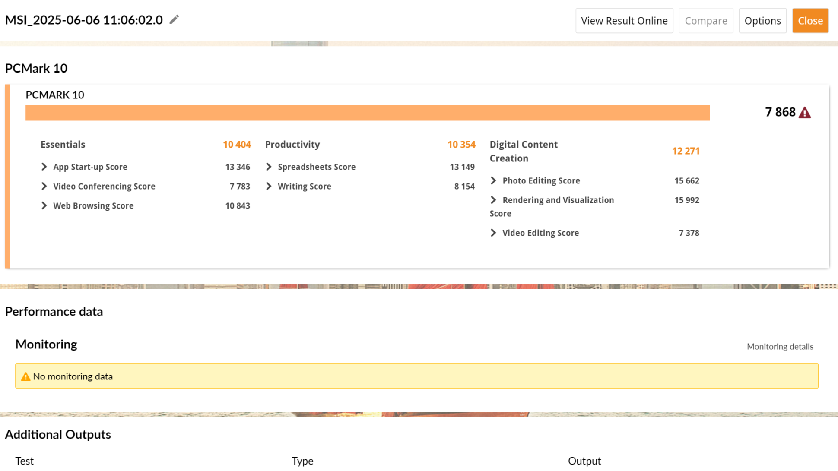838x471 pixels.
Task: Click the overall score 7 868
Action: (780, 112)
